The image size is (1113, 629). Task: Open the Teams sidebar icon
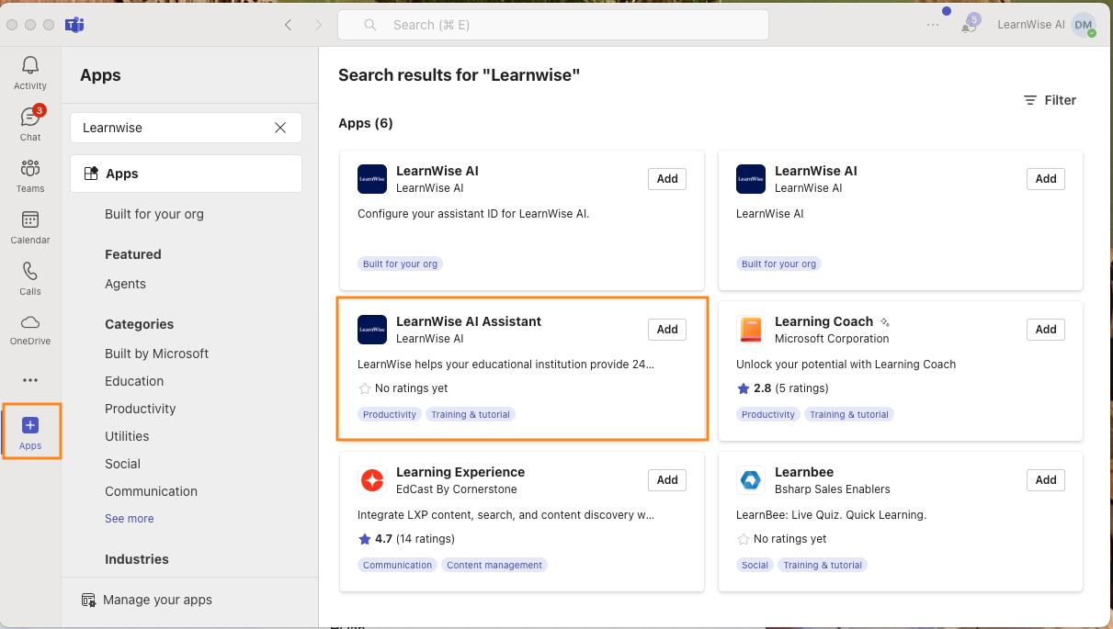click(30, 169)
